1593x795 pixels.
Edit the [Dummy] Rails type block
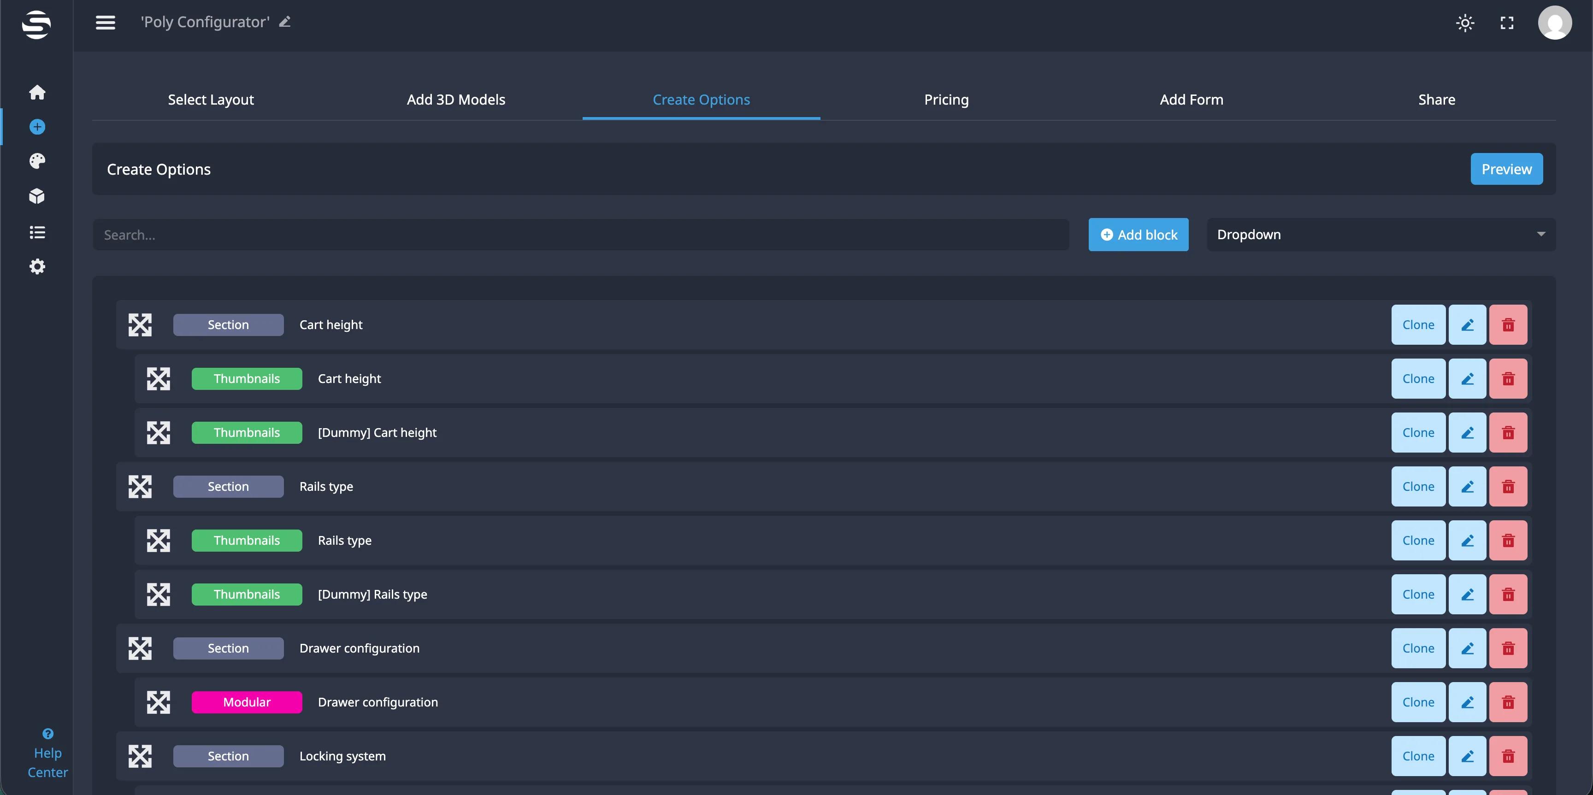[1467, 594]
